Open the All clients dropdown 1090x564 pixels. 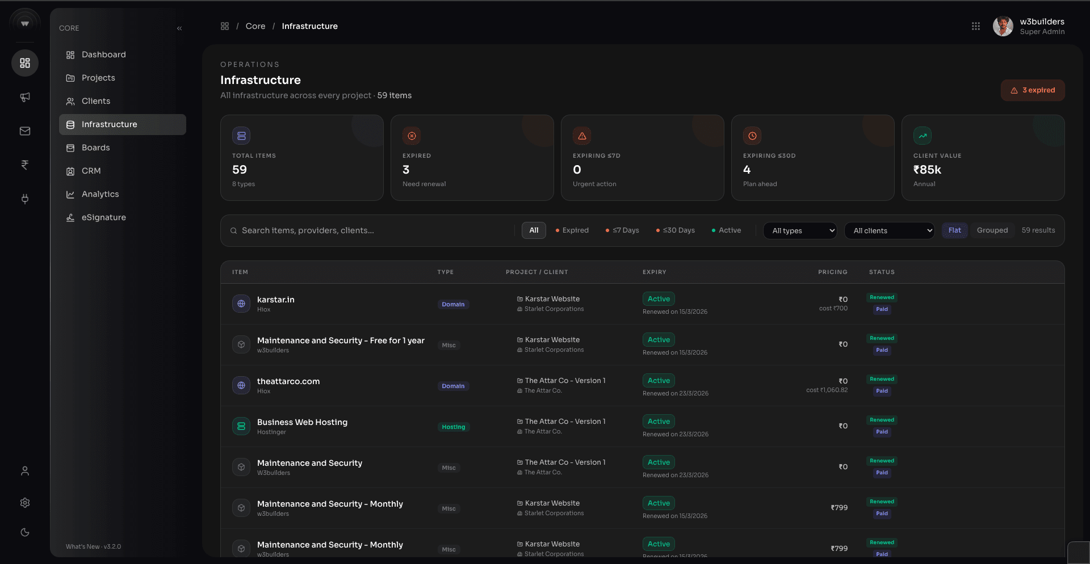pos(890,230)
